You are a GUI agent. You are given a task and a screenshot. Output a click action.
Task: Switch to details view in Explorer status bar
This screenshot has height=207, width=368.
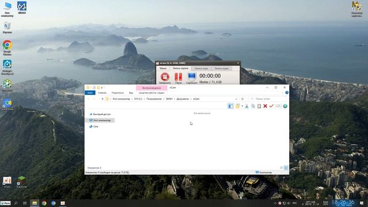[x=282, y=168]
